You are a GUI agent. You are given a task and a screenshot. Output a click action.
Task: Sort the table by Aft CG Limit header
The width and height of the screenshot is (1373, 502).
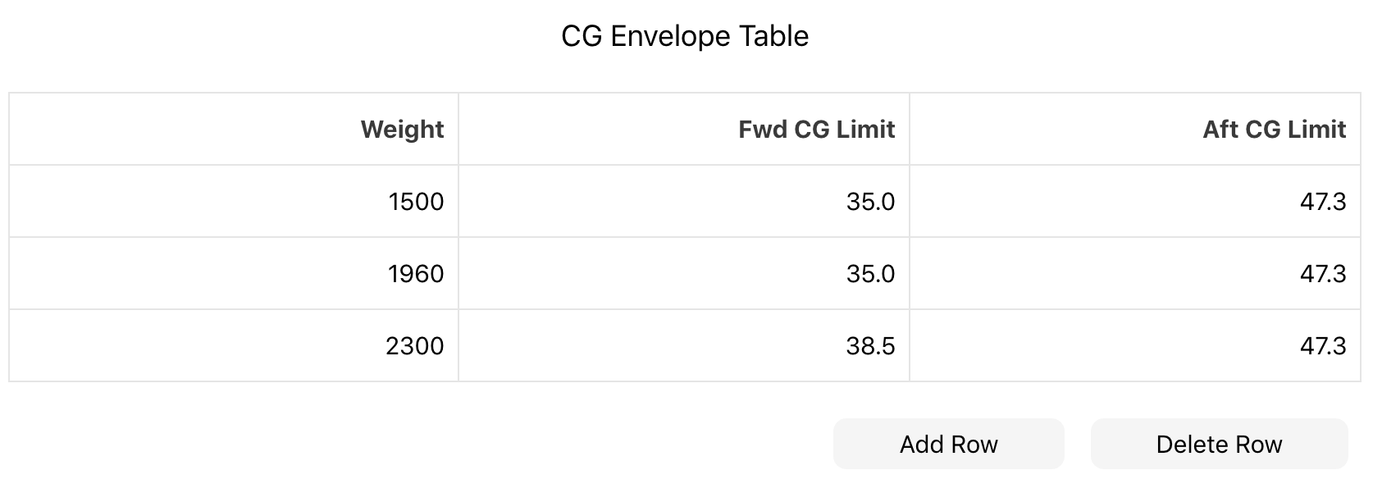[1135, 129]
